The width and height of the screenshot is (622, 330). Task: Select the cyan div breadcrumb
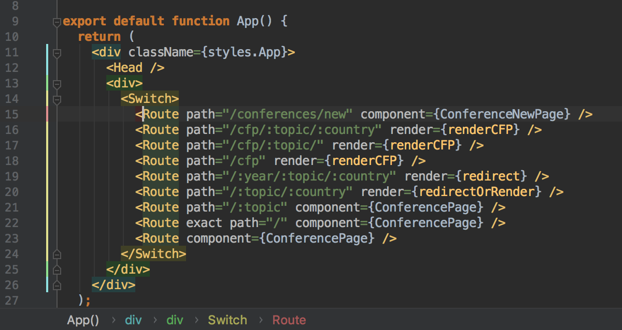coord(133,320)
